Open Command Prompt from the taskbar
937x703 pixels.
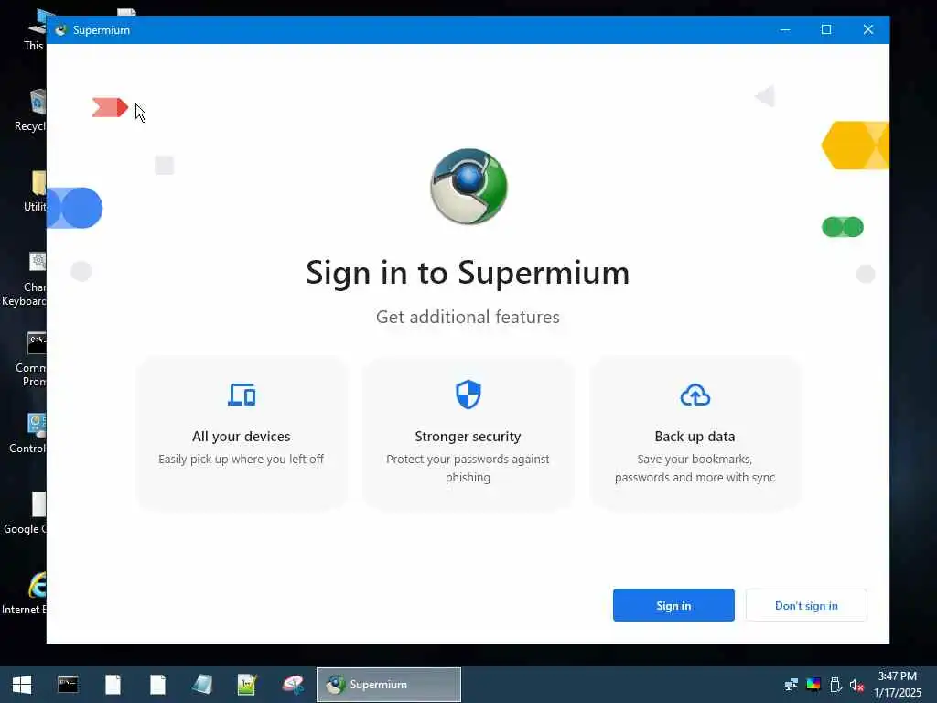(x=68, y=685)
